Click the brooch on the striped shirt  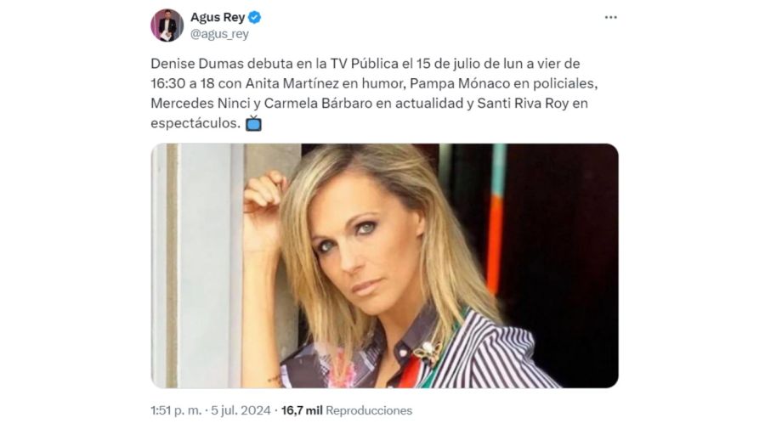pos(428,352)
